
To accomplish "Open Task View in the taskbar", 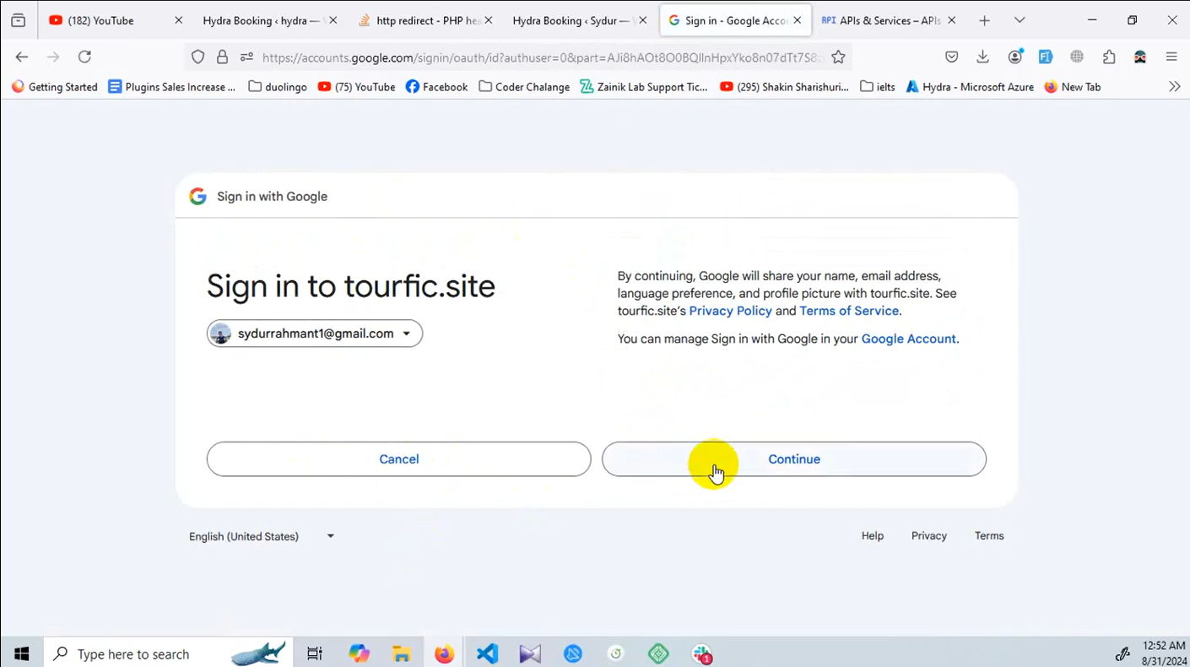I will 315,653.
